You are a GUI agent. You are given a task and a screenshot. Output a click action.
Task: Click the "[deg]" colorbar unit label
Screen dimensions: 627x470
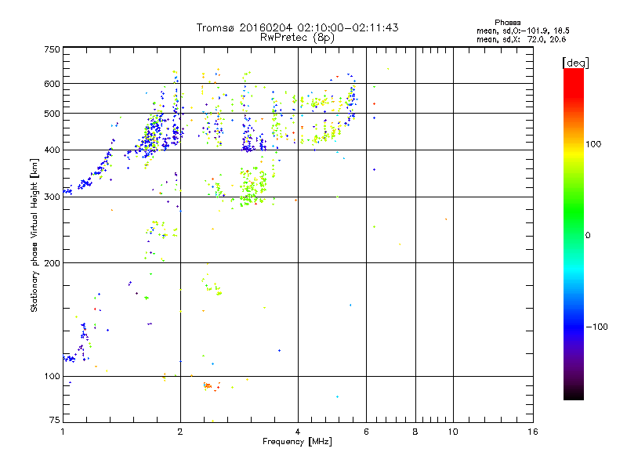tap(575, 63)
